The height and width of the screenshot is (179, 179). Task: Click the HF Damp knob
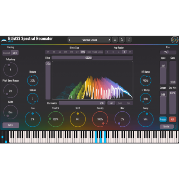[145, 81]
